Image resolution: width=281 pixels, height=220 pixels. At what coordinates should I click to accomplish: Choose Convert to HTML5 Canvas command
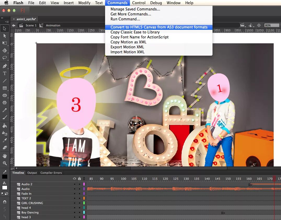pyautogui.click(x=159, y=27)
